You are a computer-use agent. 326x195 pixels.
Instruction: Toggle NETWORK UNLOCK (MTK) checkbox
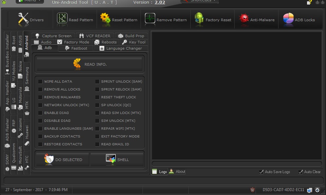40,105
